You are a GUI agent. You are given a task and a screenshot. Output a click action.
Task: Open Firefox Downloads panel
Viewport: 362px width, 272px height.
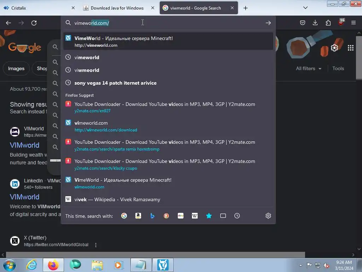tap(315, 23)
